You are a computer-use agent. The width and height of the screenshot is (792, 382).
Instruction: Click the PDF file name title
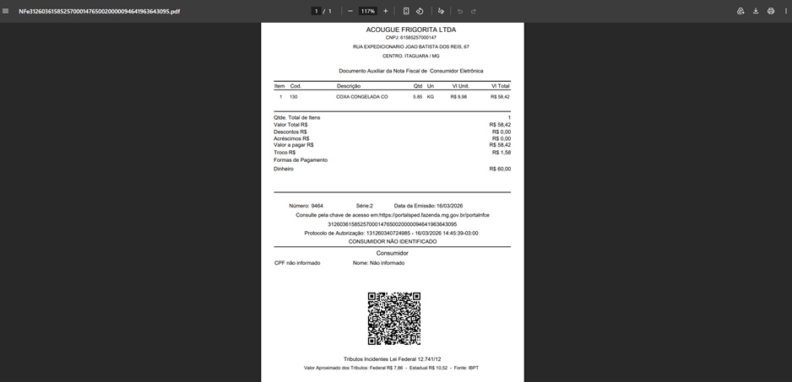[99, 11]
